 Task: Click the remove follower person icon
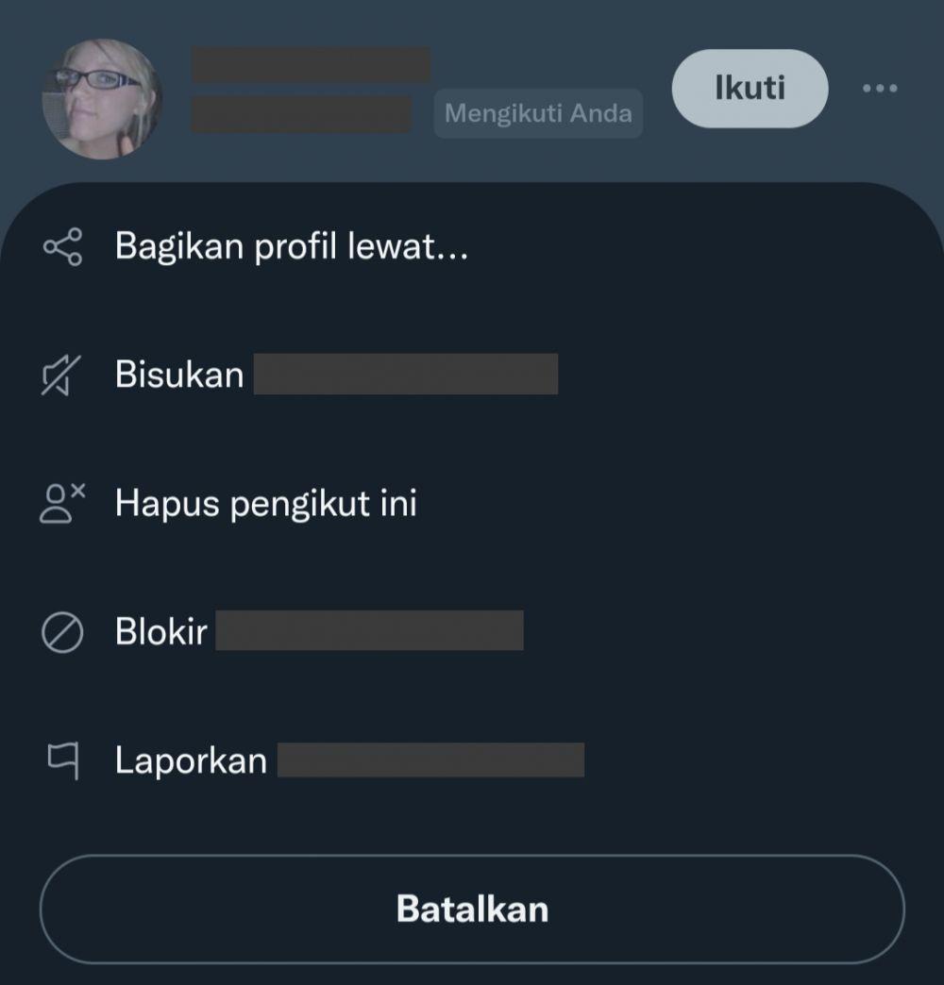coord(62,503)
